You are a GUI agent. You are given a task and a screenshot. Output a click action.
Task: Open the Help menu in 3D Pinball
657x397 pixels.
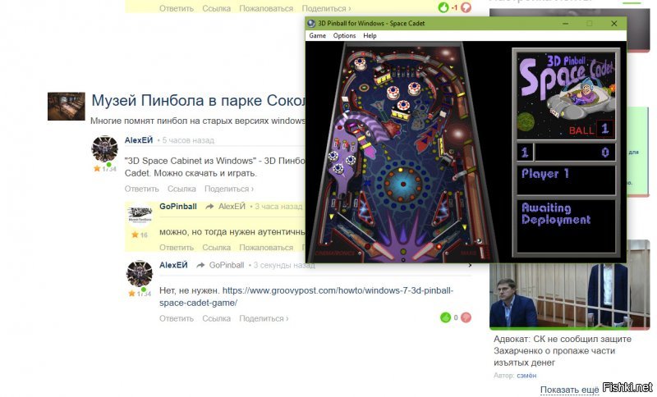pyautogui.click(x=370, y=35)
